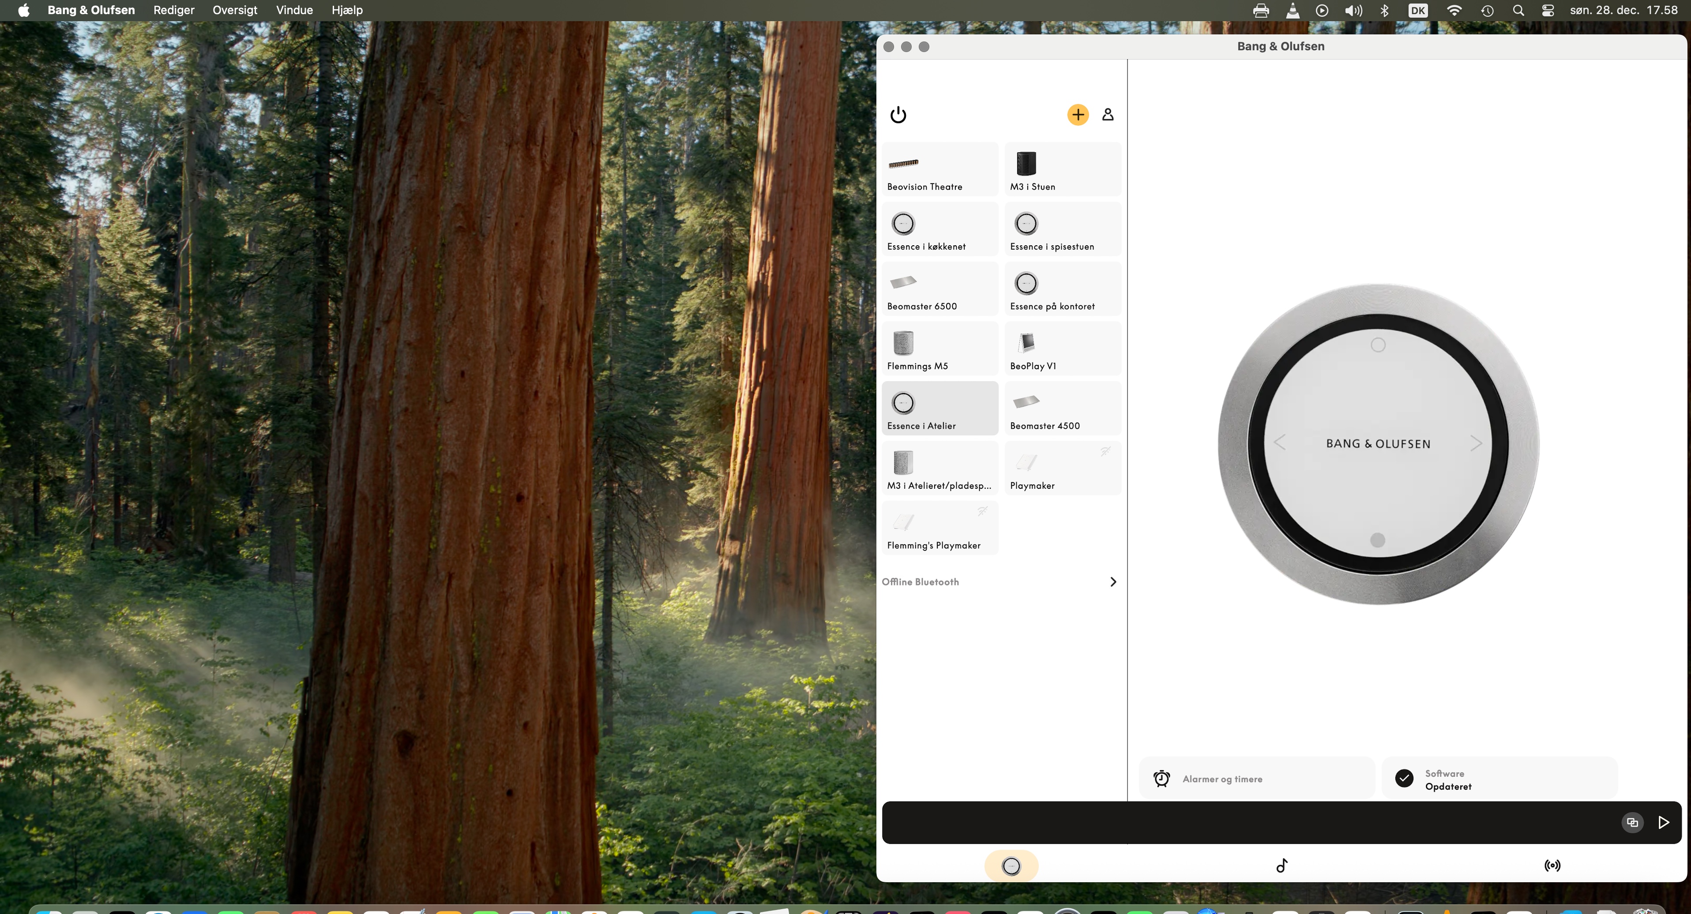Viewport: 1691px width, 914px height.
Task: Open the Oversigt menu
Action: point(234,10)
